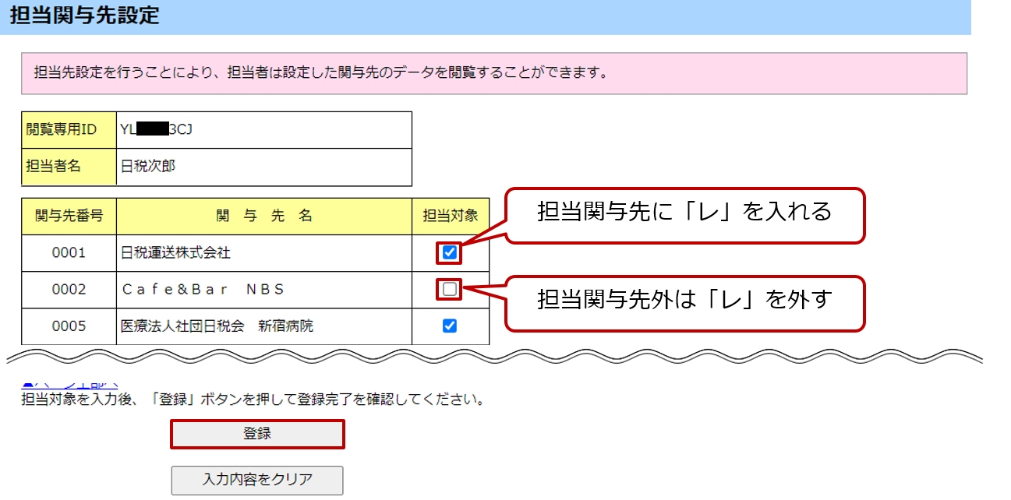The width and height of the screenshot is (1011, 500).
Task: Click the 担当関与先設定 page heading
Action: 84,16
